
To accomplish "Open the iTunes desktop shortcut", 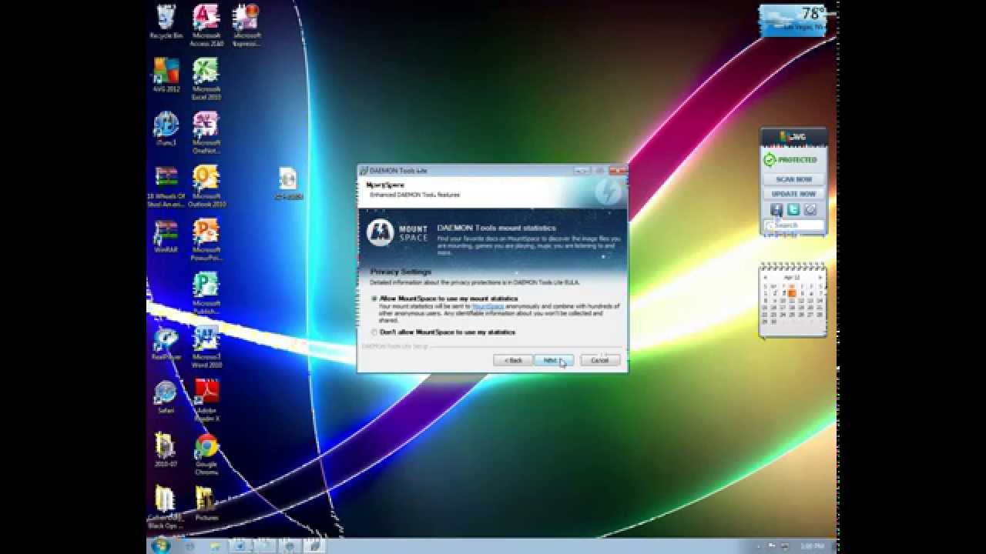I will click(x=166, y=128).
